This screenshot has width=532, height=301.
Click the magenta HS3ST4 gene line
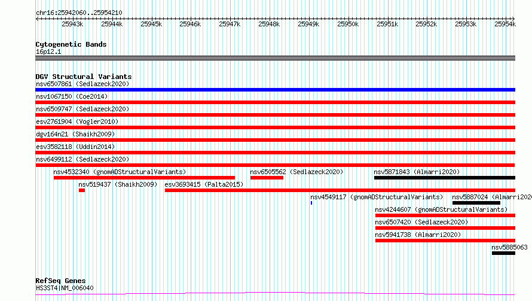[275, 294]
